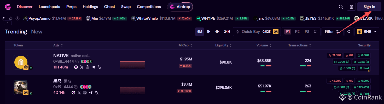Viewport: 384px width, 104px height.
Task: Open NATIVE token's Telegram link icon
Action: [93, 67]
